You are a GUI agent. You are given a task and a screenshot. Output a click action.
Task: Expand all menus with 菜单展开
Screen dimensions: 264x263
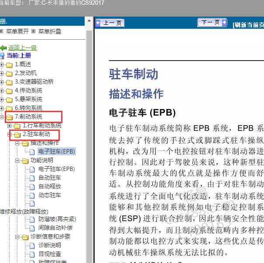click(17, 31)
